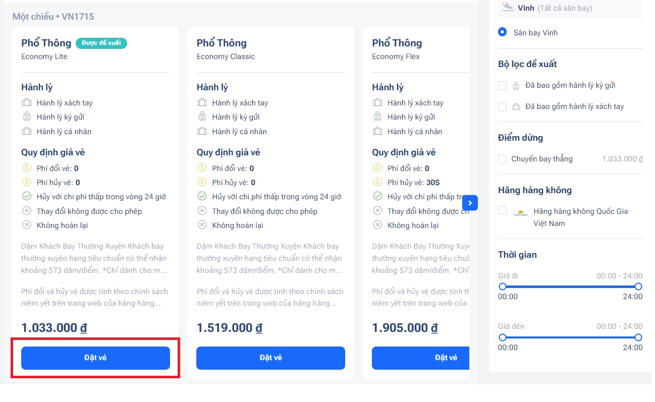Click the checked baggage icon in Economy Classic
655x402 pixels.
(x=202, y=117)
